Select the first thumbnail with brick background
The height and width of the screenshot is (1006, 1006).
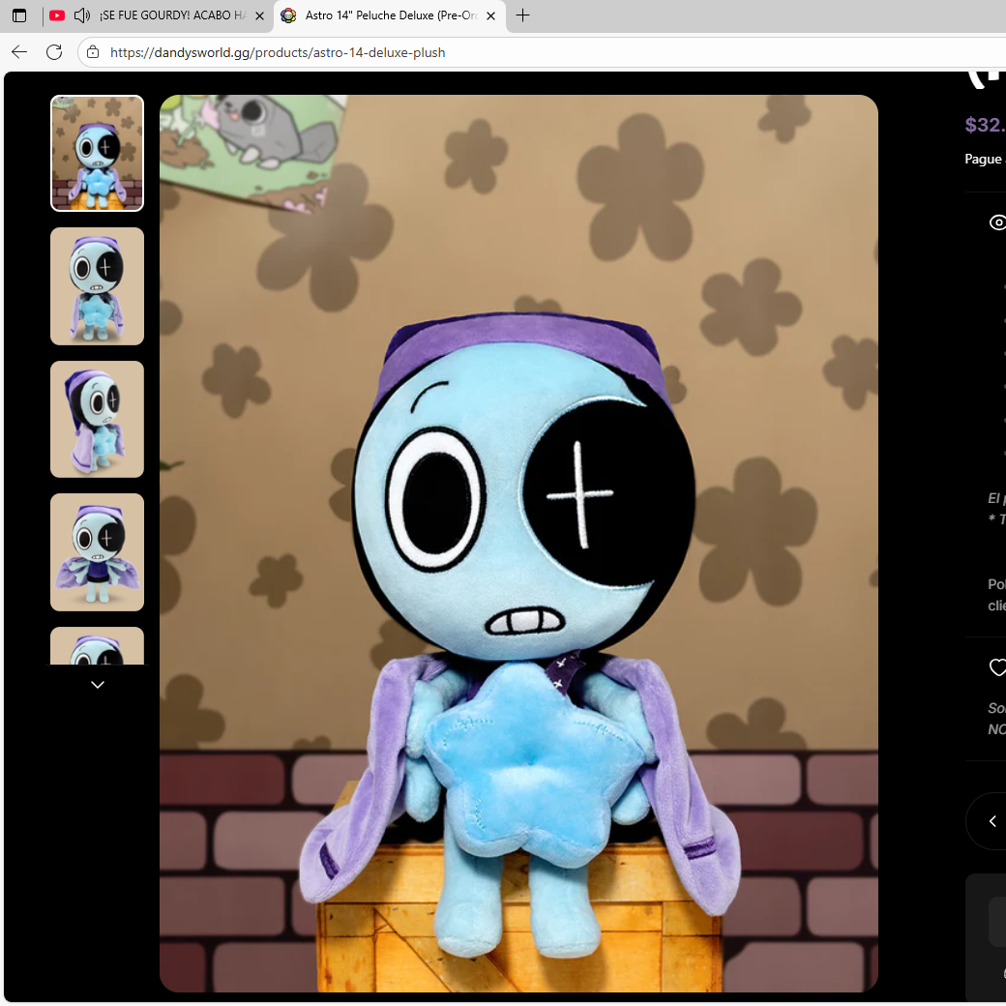(97, 154)
